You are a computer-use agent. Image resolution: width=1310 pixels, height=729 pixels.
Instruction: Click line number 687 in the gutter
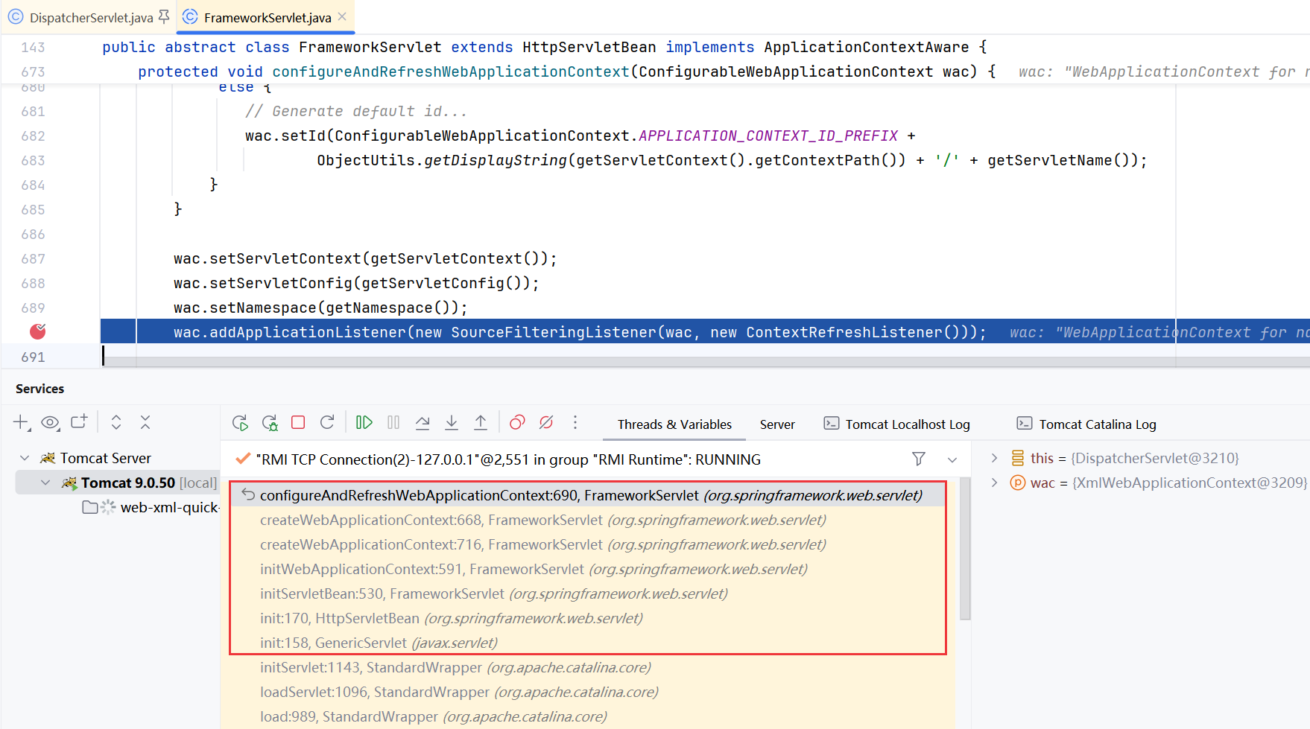(33, 258)
